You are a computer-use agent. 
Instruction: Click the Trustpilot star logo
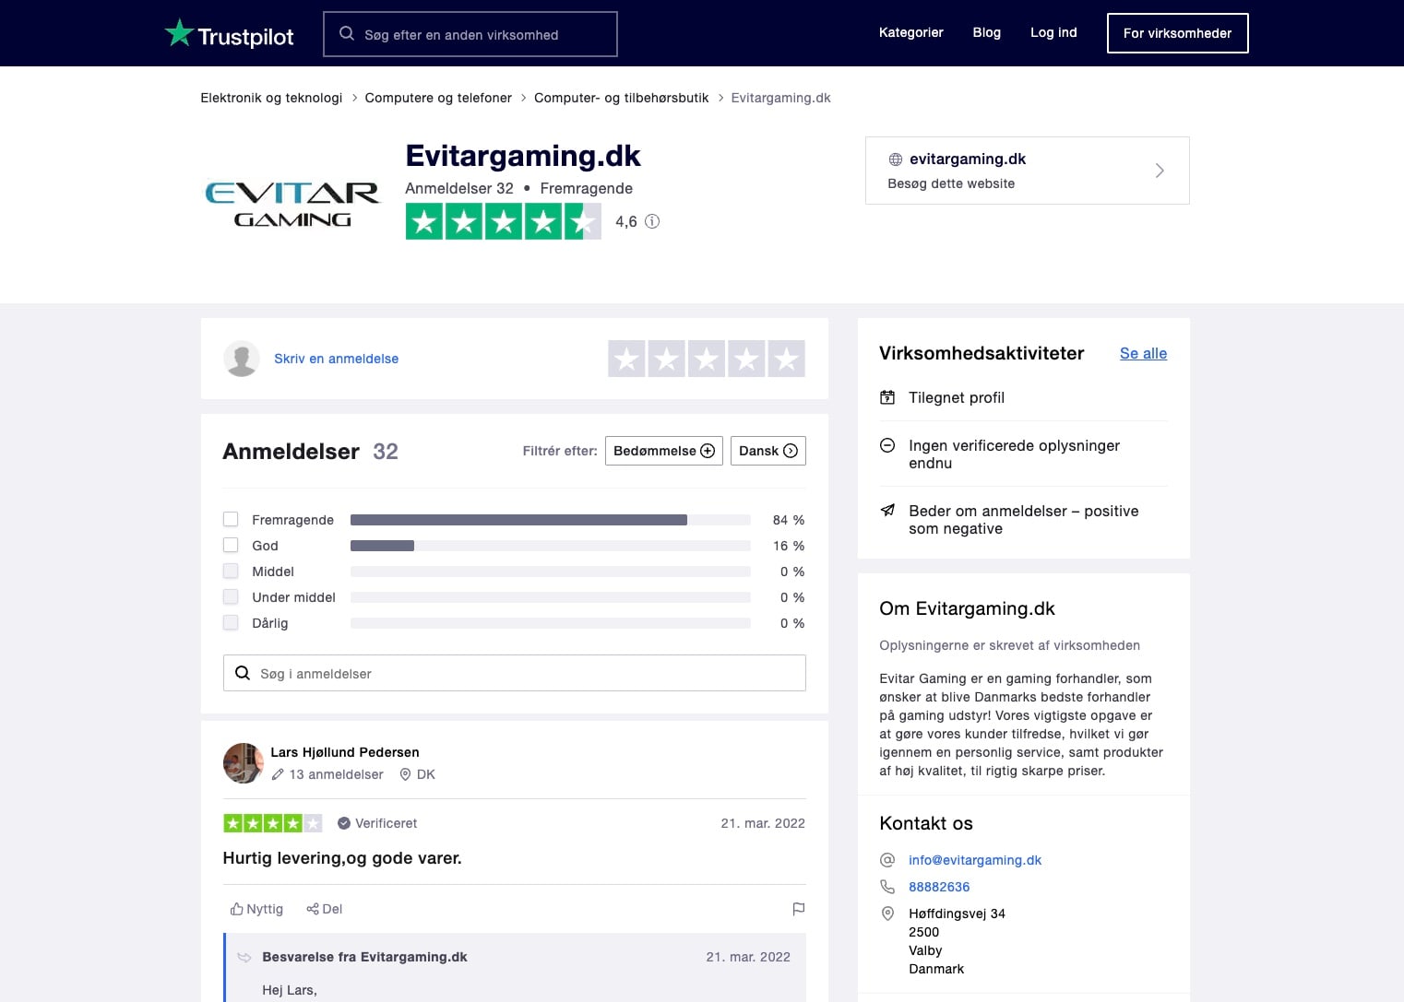pos(179,34)
